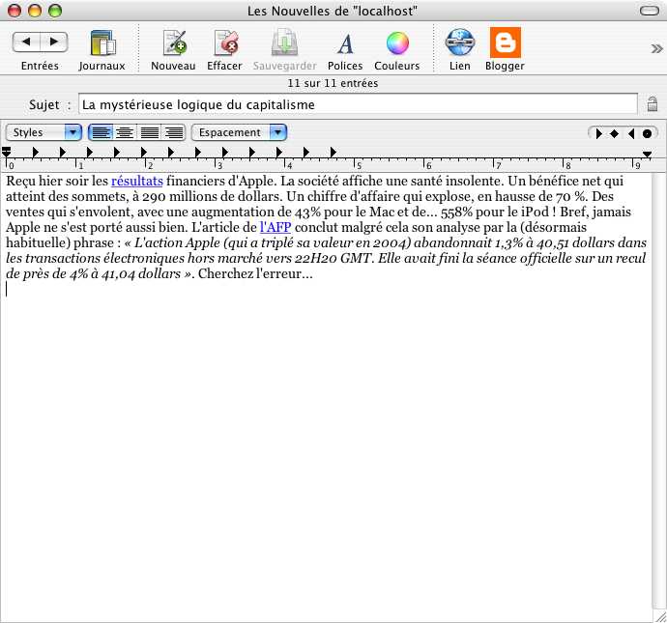
Task: Toggle the lock icon beside Sujet
Action: click(652, 104)
